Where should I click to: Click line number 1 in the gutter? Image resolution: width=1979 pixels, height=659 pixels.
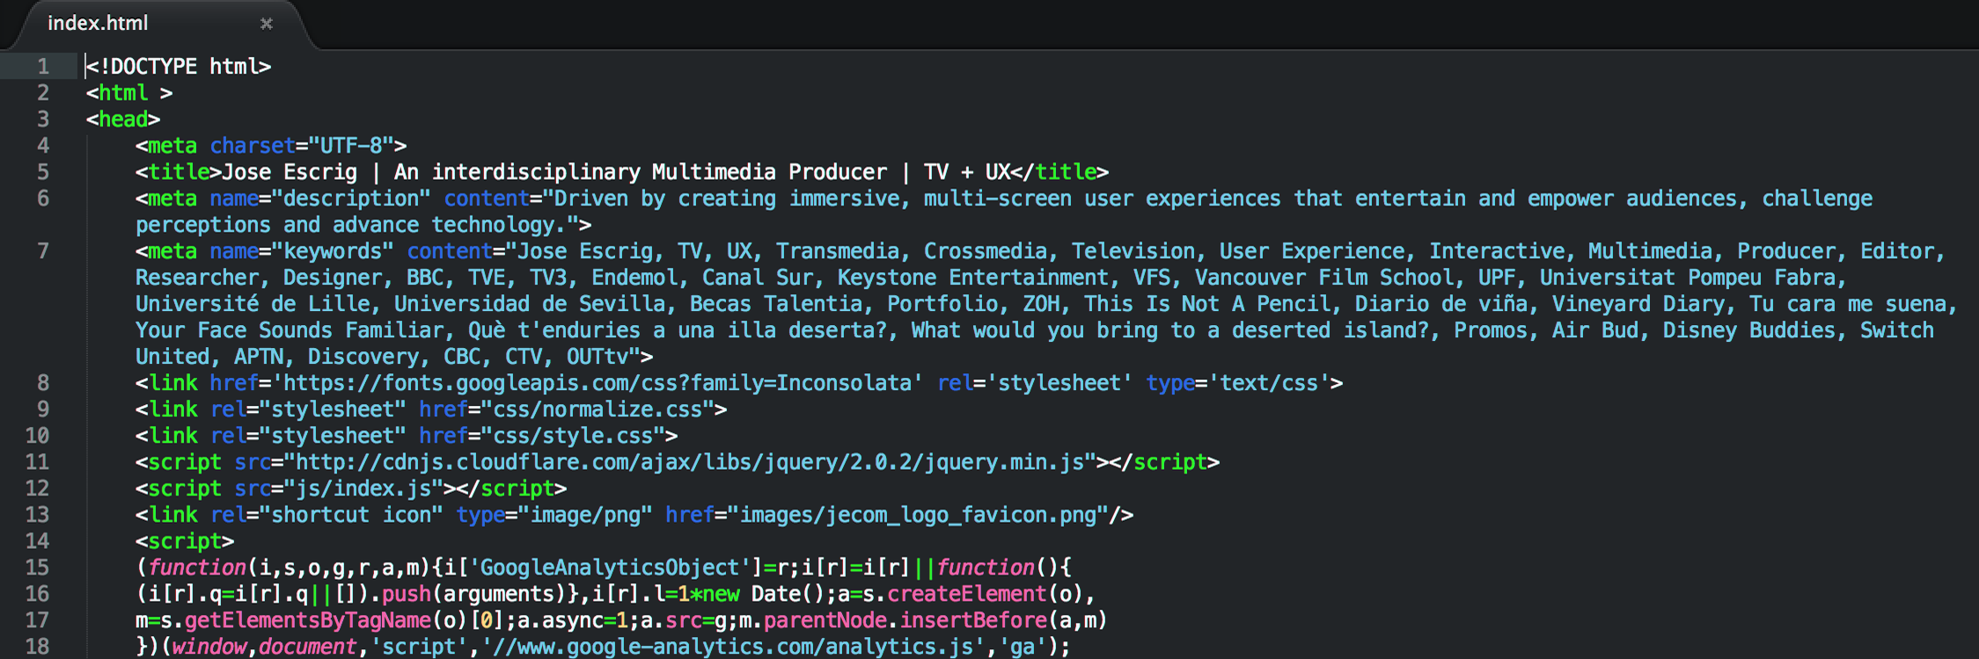point(42,66)
